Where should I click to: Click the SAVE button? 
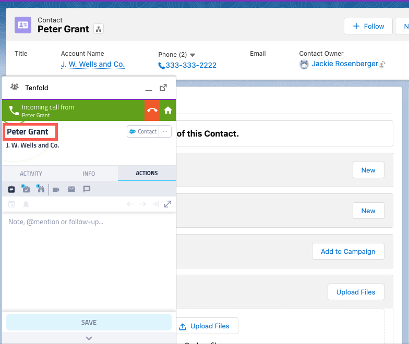pos(89,322)
